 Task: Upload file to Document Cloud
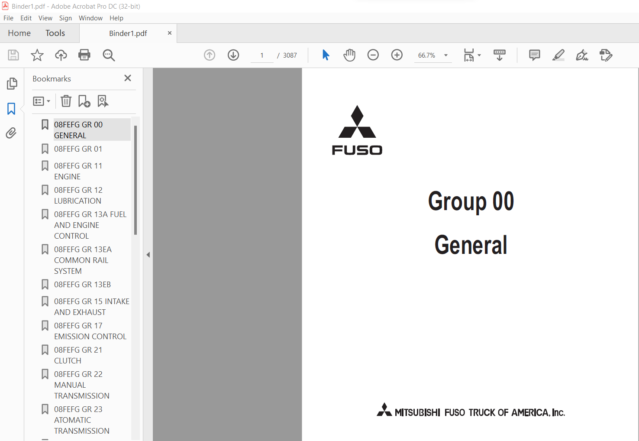tap(61, 55)
